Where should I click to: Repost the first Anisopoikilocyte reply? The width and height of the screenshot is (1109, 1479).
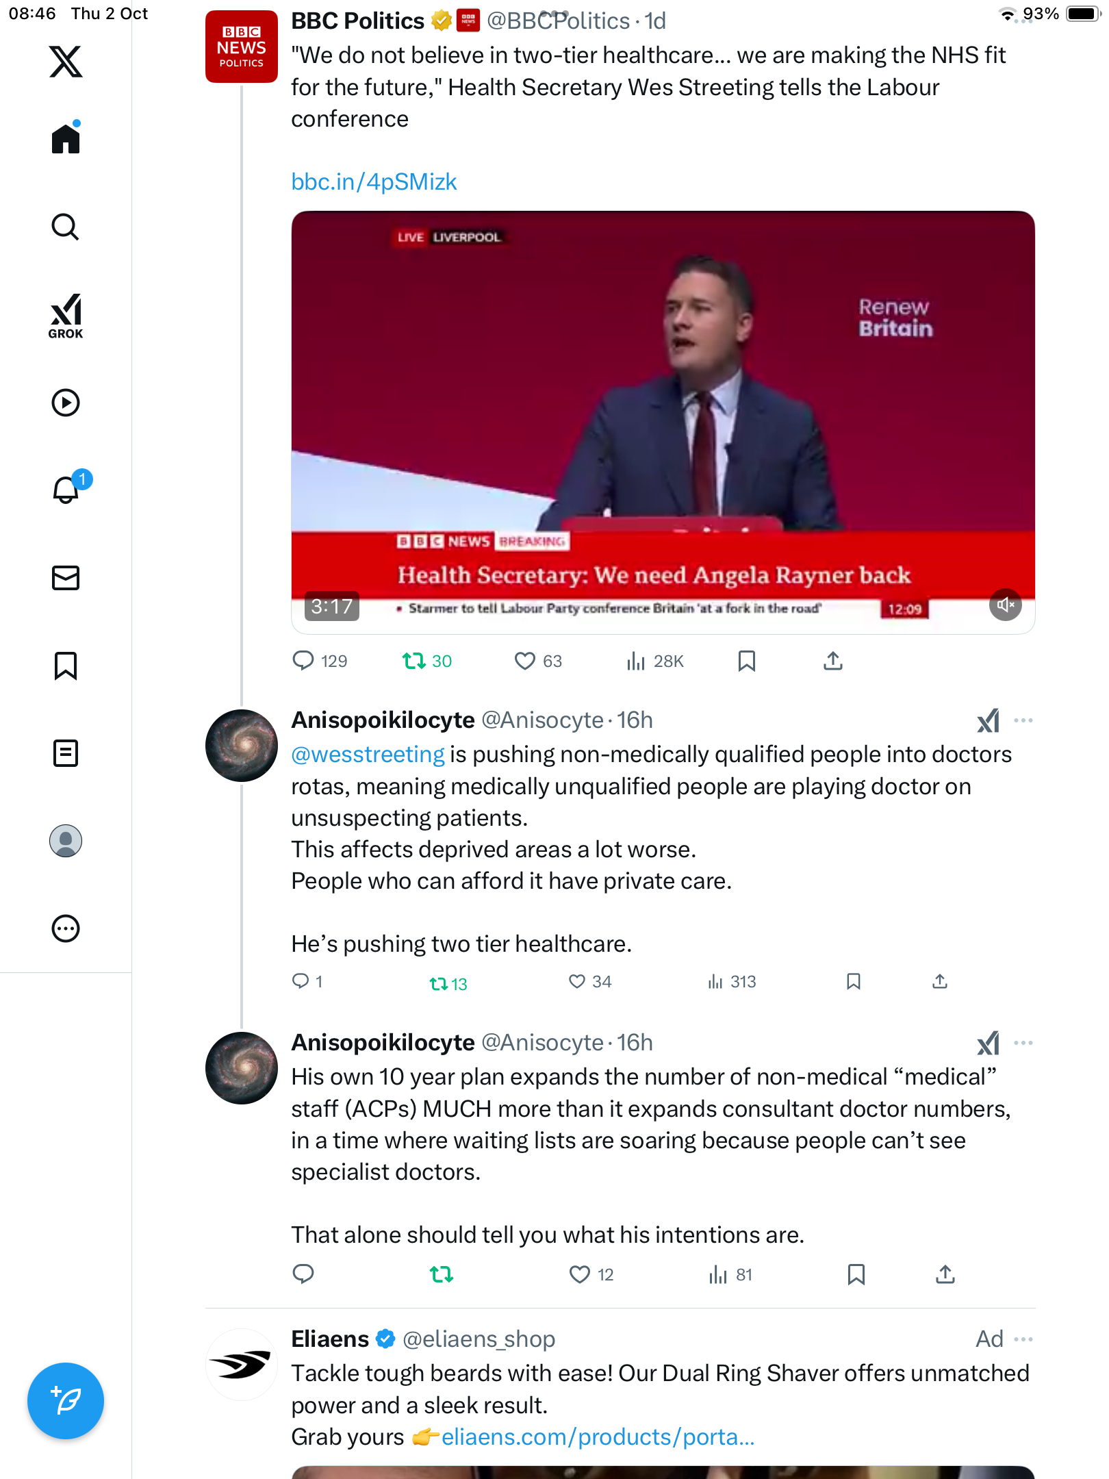pos(439,983)
